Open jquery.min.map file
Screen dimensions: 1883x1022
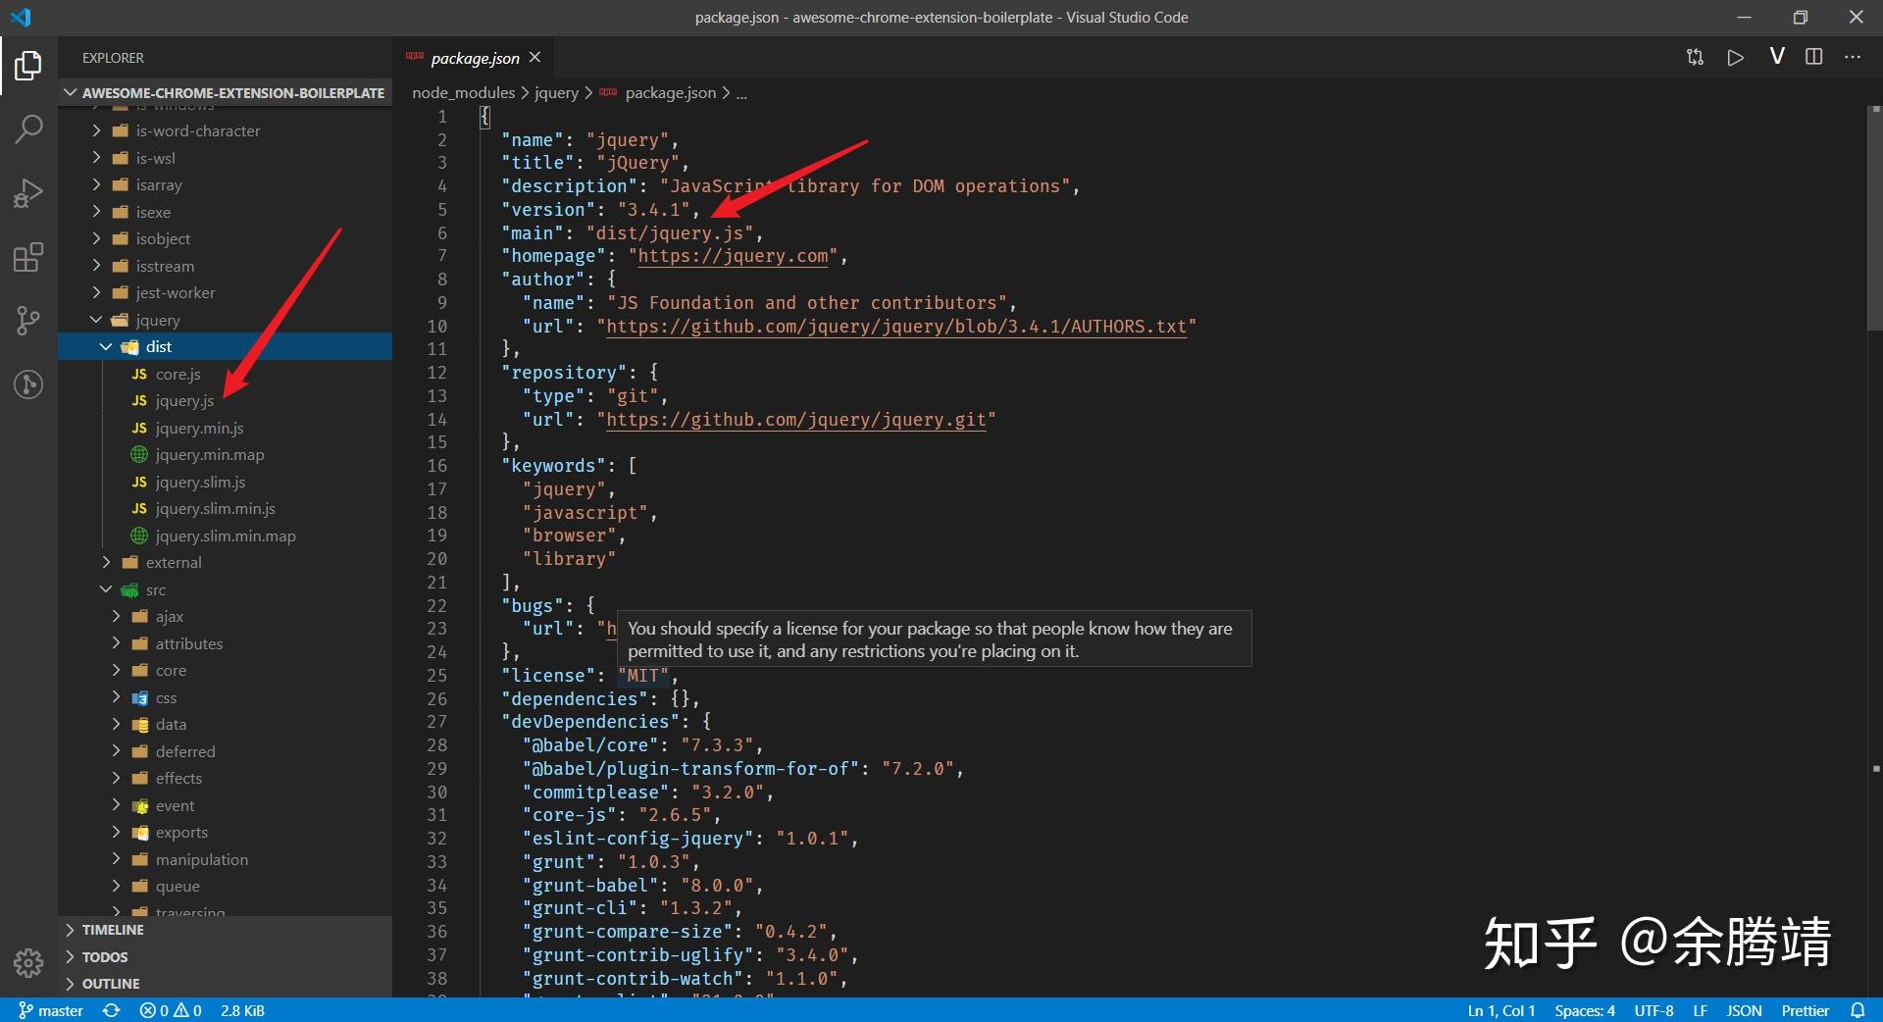[x=225, y=454]
